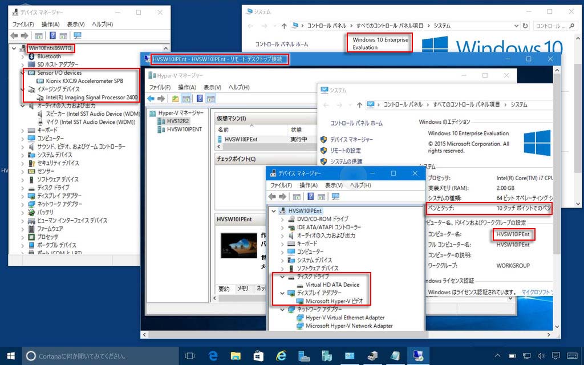
Task: Open Microsoft Edge from the taskbar
Action: [213, 356]
